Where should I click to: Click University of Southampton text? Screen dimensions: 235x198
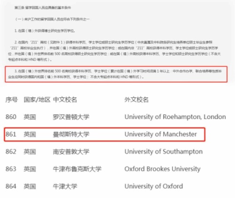click(164, 152)
